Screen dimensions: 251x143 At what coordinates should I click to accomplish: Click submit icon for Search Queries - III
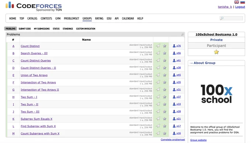pos(158,53)
